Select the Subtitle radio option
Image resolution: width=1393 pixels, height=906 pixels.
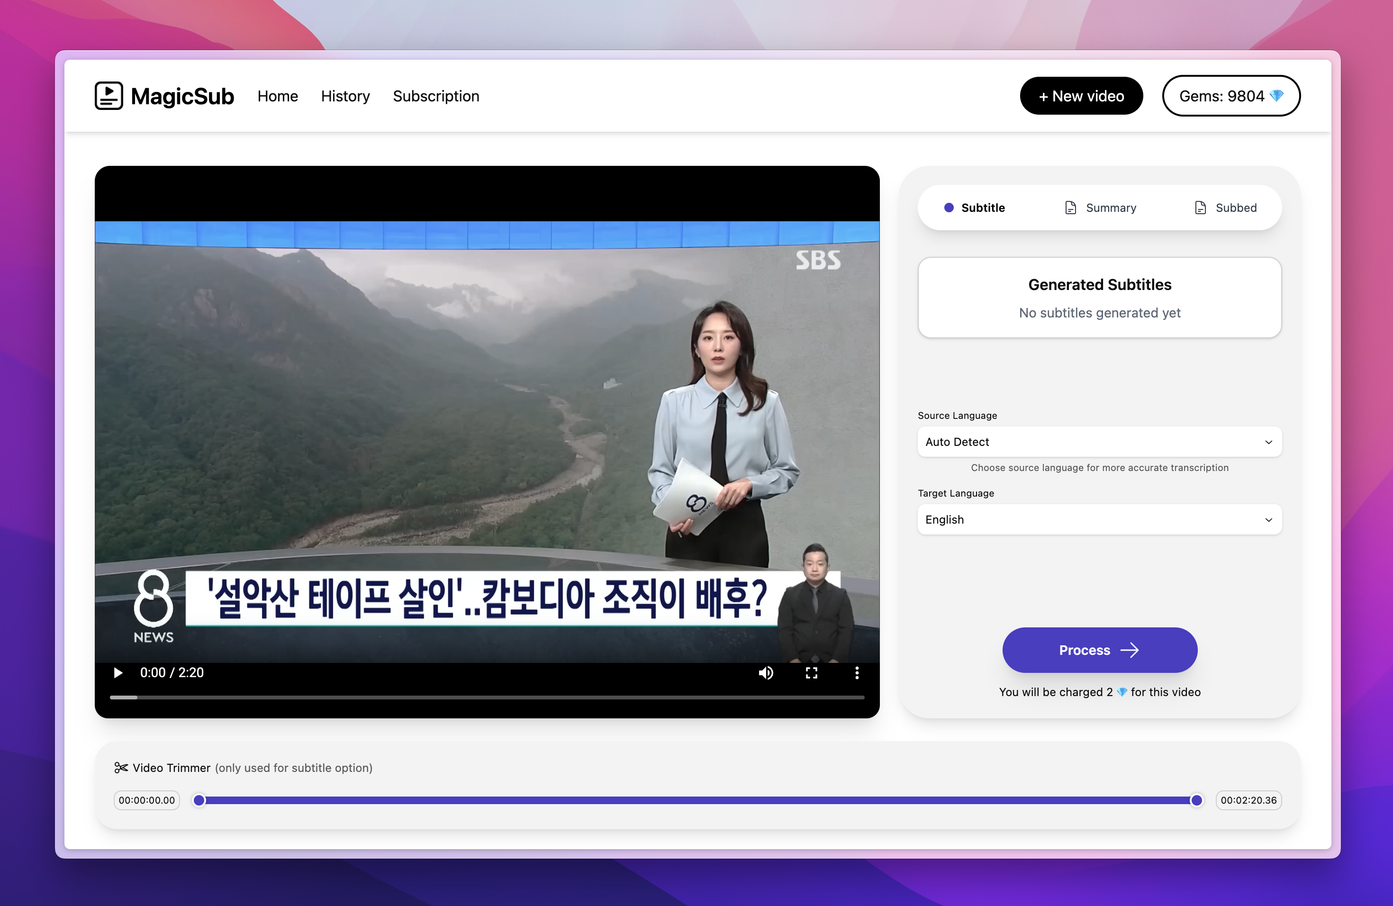[950, 207]
